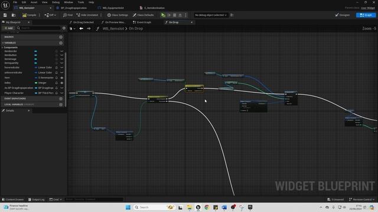Open the debug object selector dropdown

pyautogui.click(x=211, y=15)
